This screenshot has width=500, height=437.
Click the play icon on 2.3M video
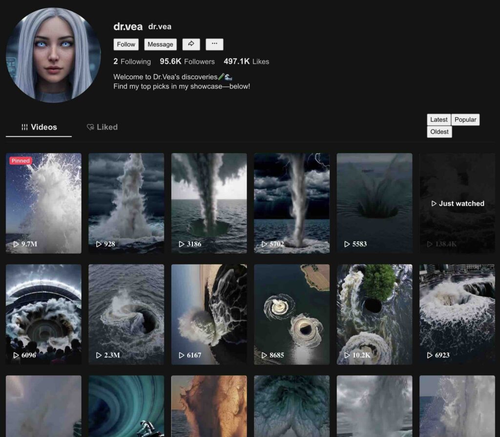point(99,355)
